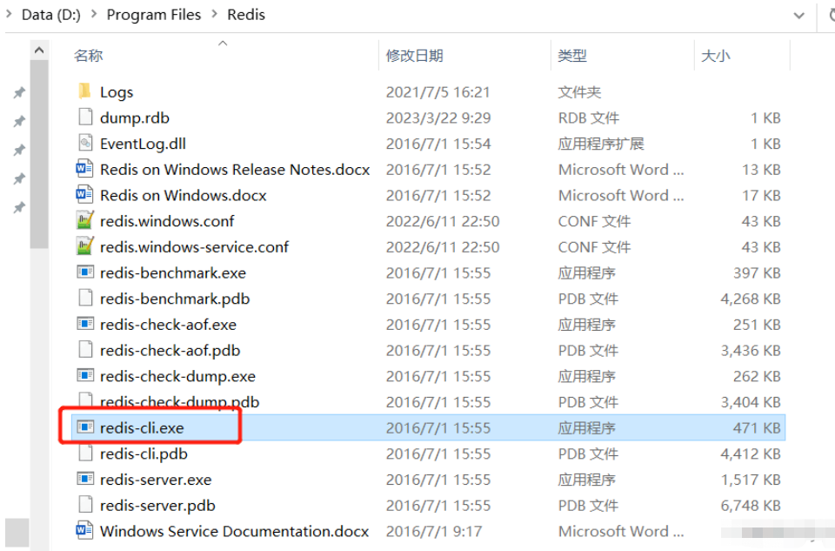Image resolution: width=835 pixels, height=551 pixels.
Task: Expand the chevron before Data (D:)
Action: (7, 15)
